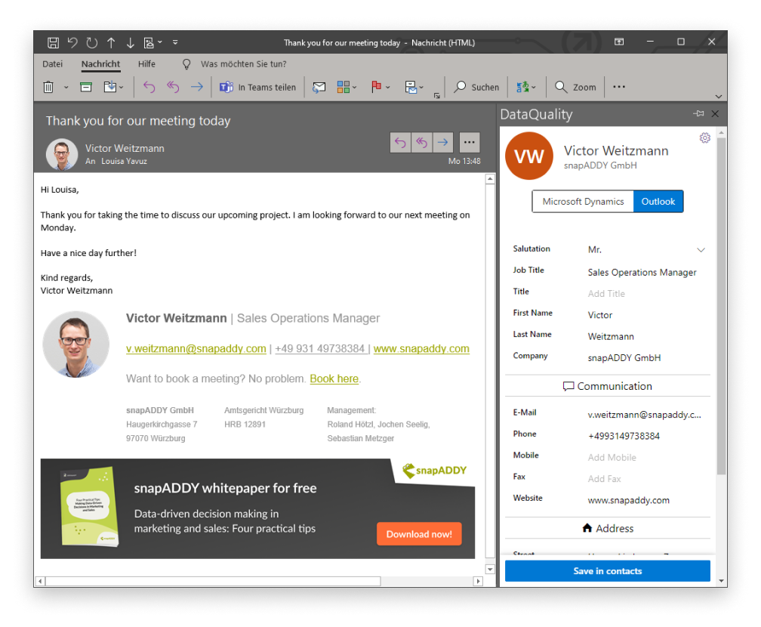Open the delete options dropdown arrow
The height and width of the screenshot is (627, 761).
65,87
